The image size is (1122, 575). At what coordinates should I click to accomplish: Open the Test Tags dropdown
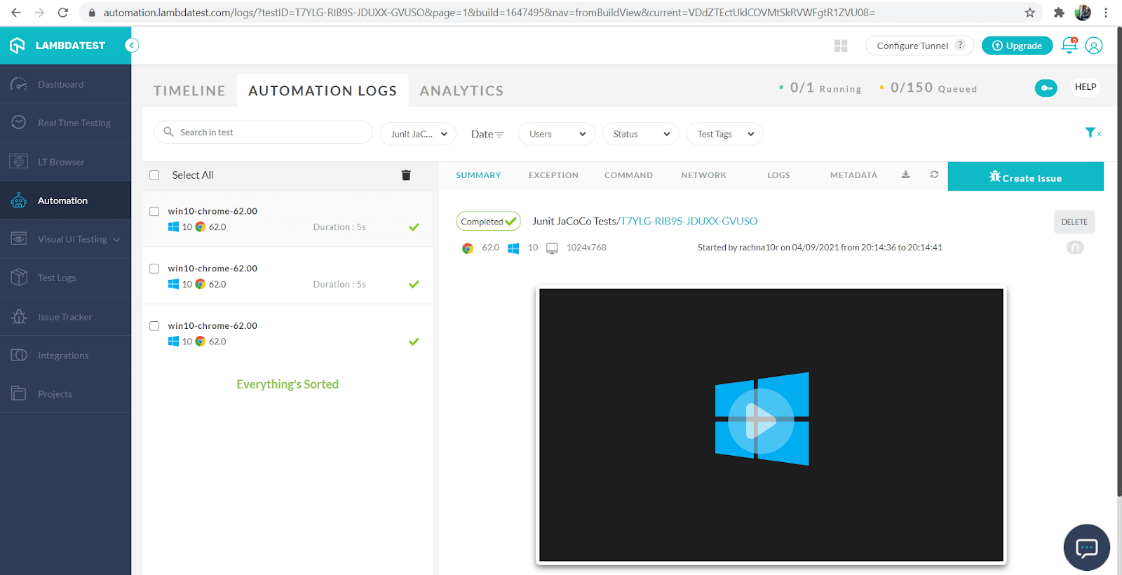pyautogui.click(x=724, y=134)
